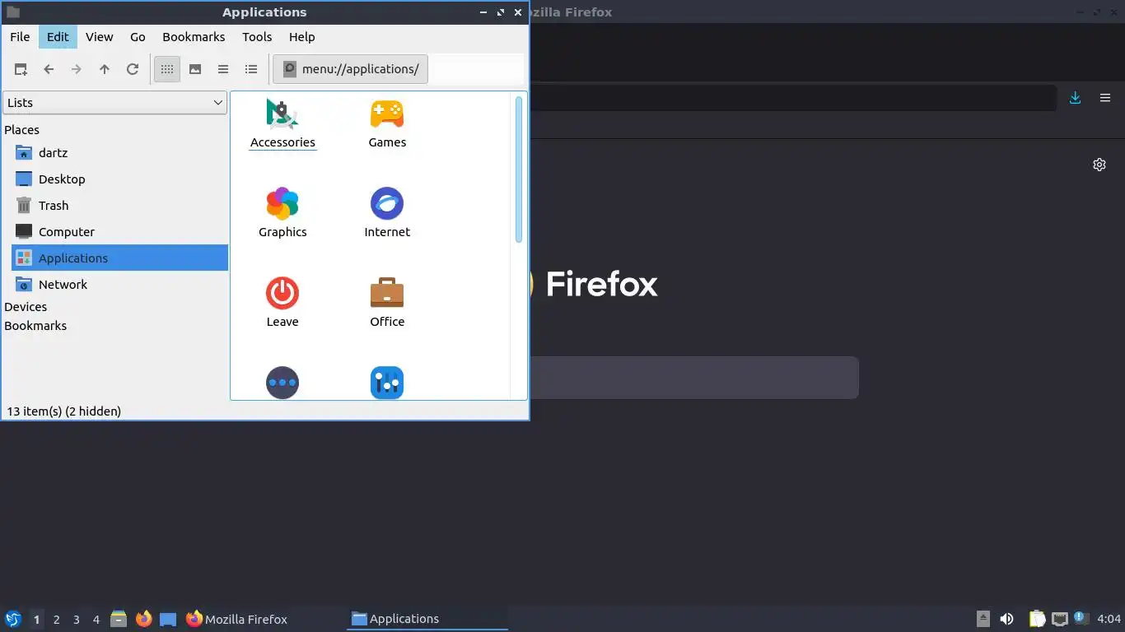Open the Lists side pane dropdown

pos(114,103)
